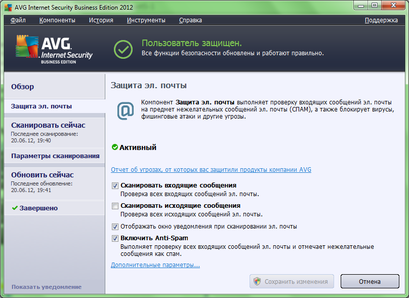Click the AVG Internet Security logo
The image size is (409, 298).
pos(54,50)
